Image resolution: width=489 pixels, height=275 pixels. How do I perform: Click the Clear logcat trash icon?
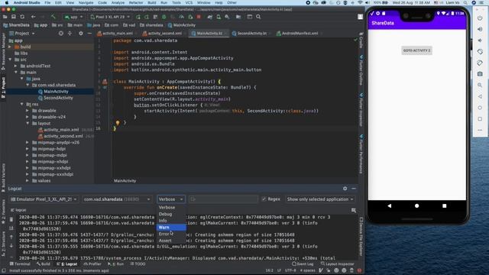click(x=11, y=219)
